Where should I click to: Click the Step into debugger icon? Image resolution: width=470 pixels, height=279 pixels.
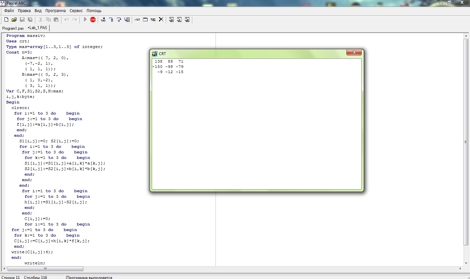(x=111, y=20)
